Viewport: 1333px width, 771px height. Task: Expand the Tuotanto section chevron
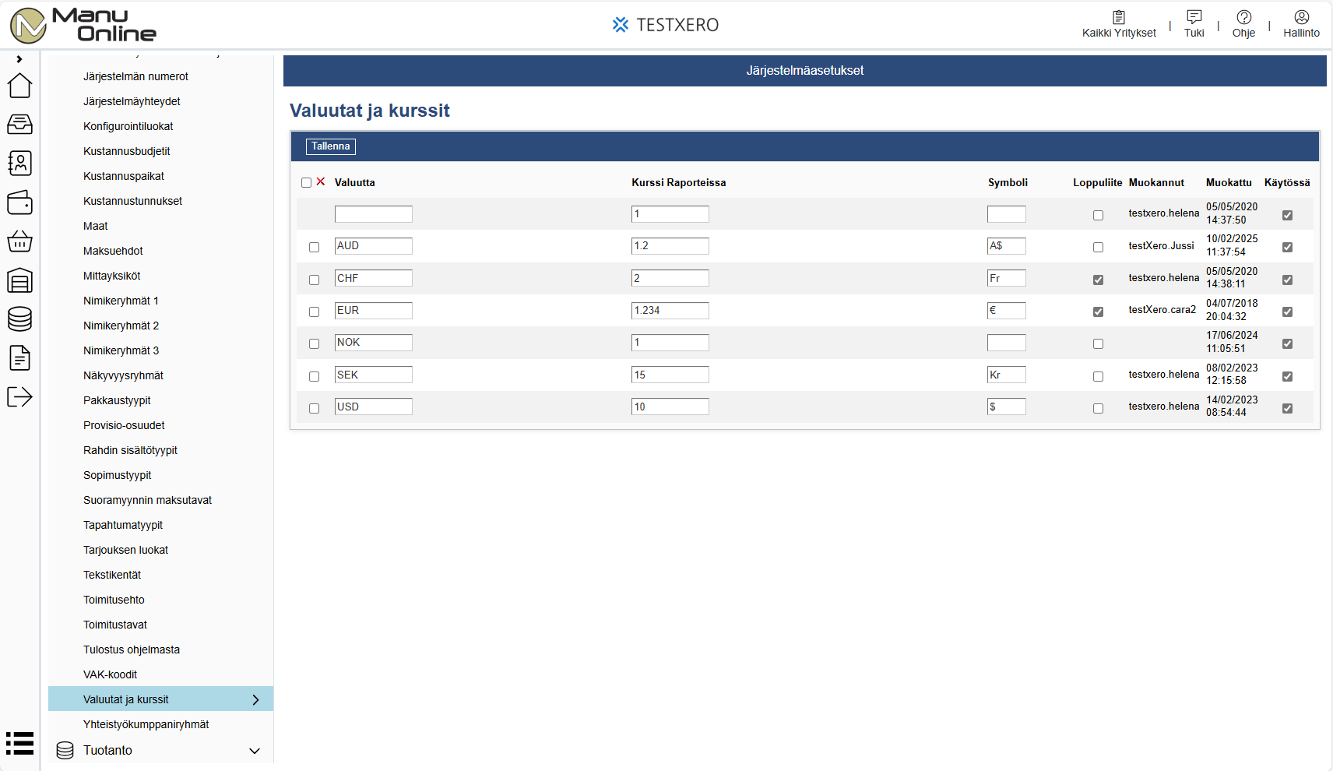[255, 751]
